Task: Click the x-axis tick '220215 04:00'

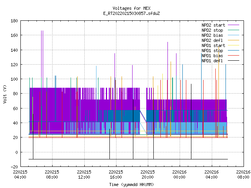Action: [x=20, y=175]
